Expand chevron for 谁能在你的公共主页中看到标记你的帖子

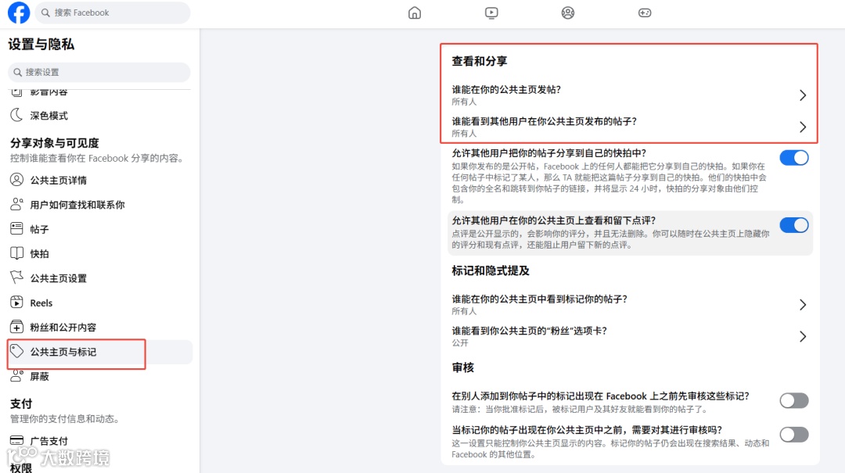click(x=803, y=305)
